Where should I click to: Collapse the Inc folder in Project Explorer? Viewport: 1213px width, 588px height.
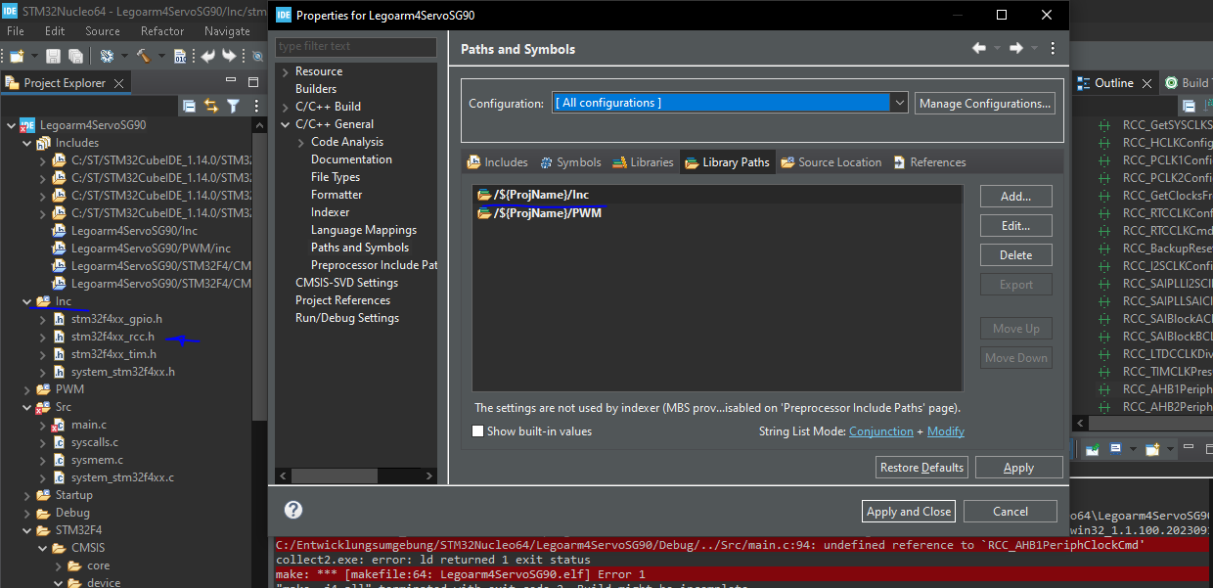point(26,301)
